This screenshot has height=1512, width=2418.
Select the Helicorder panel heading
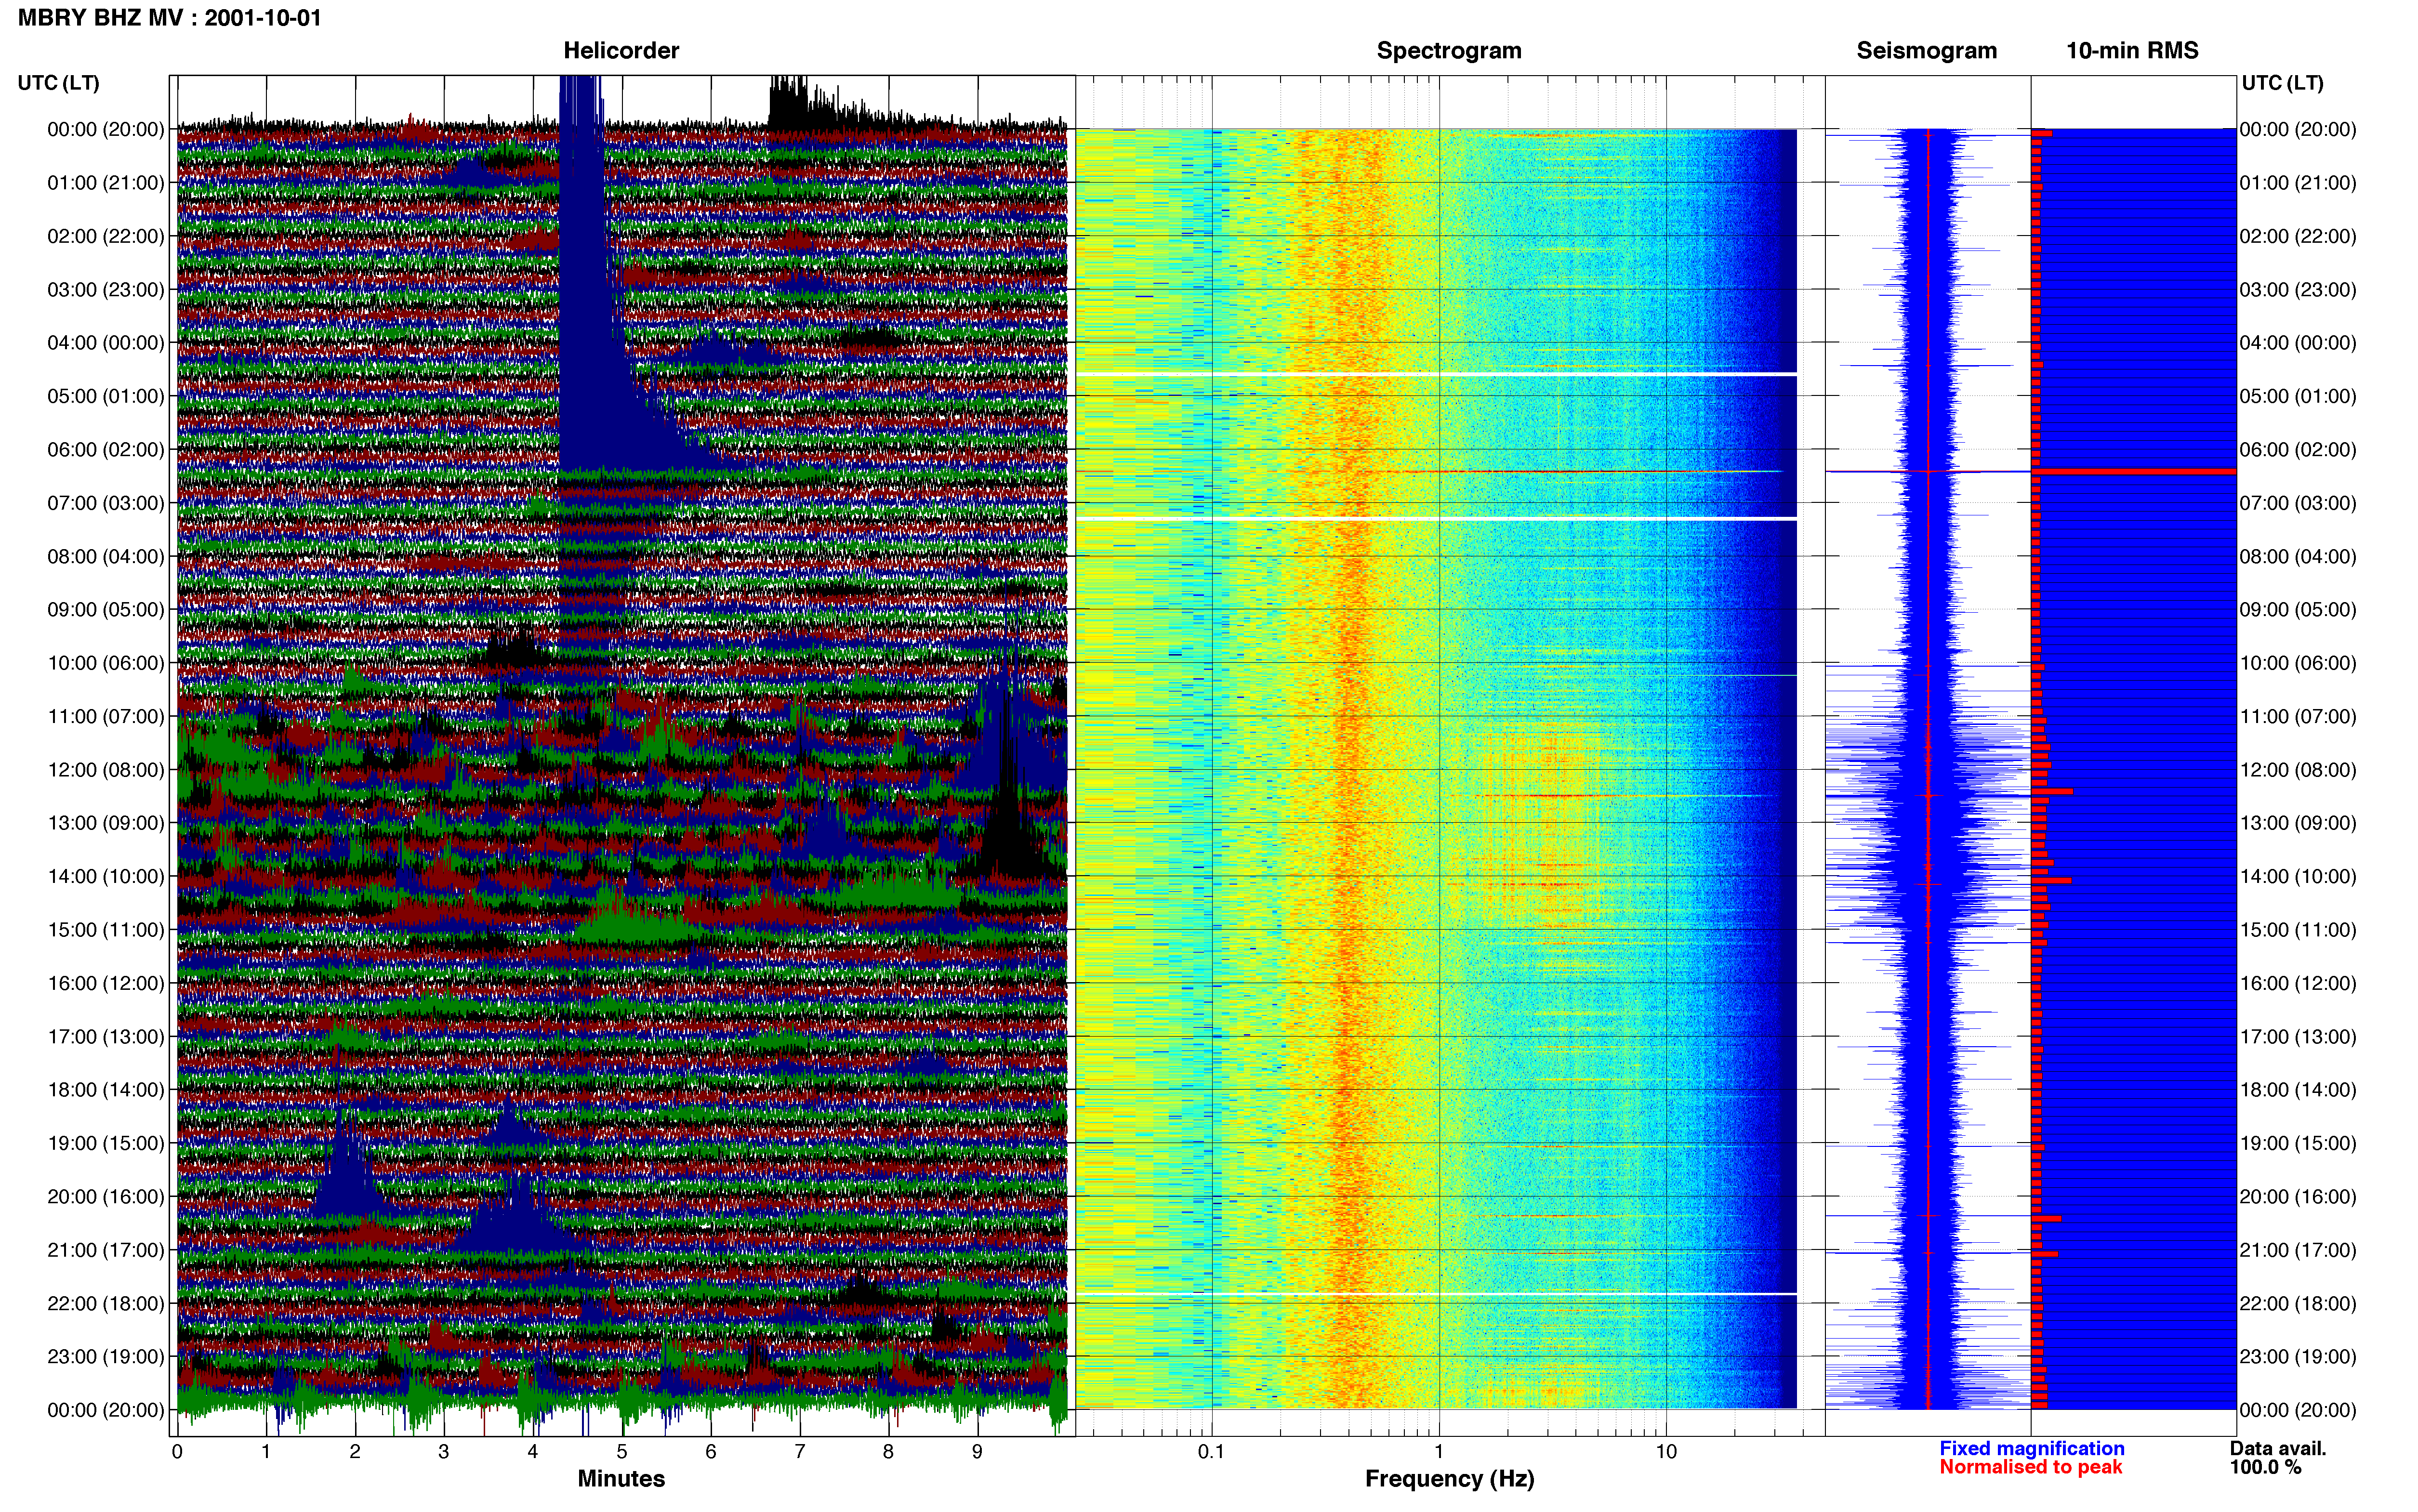click(x=621, y=50)
